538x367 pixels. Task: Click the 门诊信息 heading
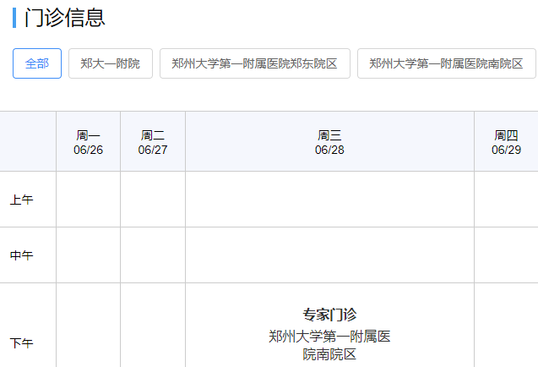tap(65, 18)
